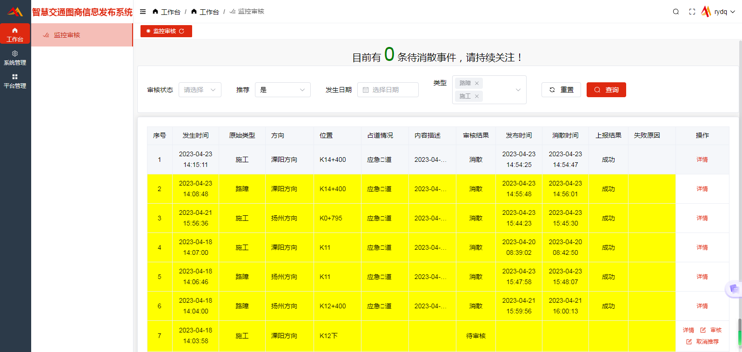Expand the 类型 multi-select dropdown arrow
This screenshot has width=742, height=352.
pos(518,90)
